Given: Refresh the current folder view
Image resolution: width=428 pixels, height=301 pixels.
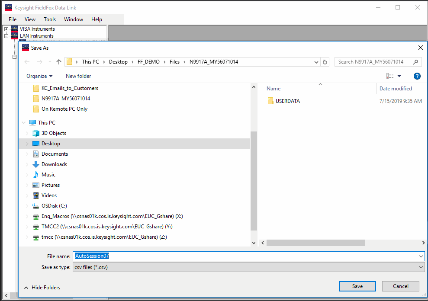Looking at the screenshot, I should coord(325,61).
